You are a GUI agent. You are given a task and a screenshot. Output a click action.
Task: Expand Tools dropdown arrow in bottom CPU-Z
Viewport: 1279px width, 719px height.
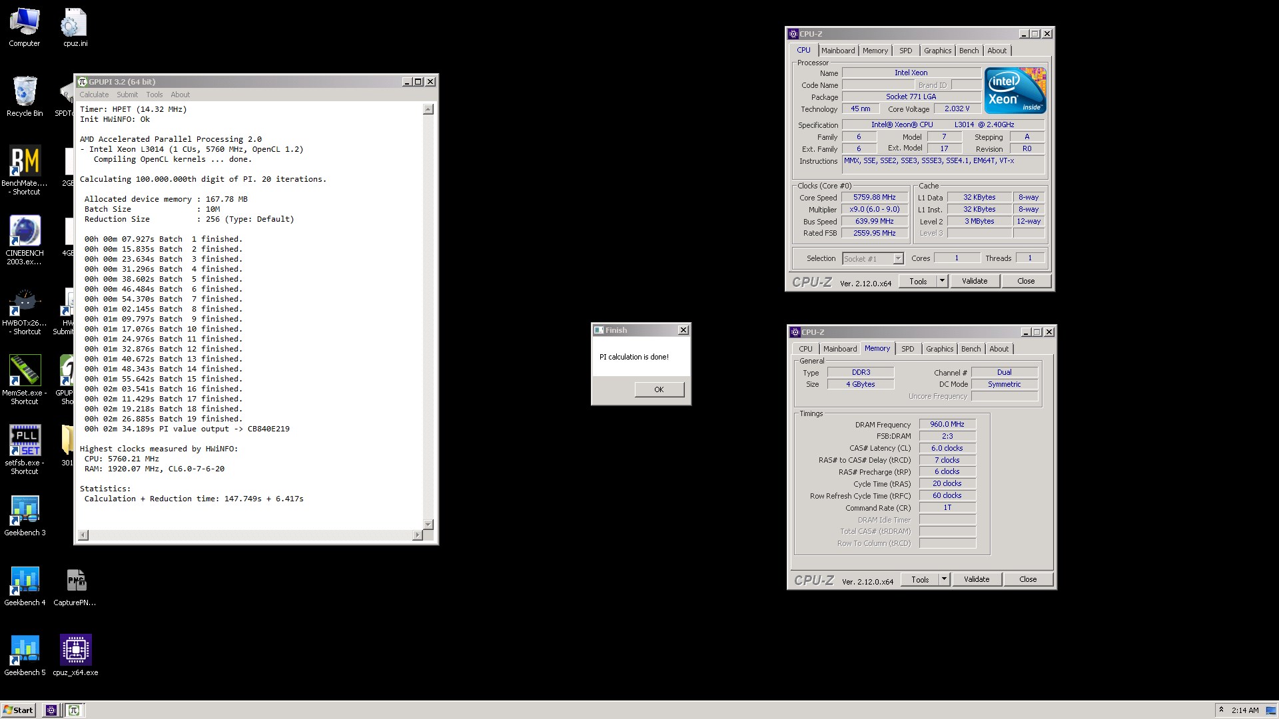pos(944,580)
